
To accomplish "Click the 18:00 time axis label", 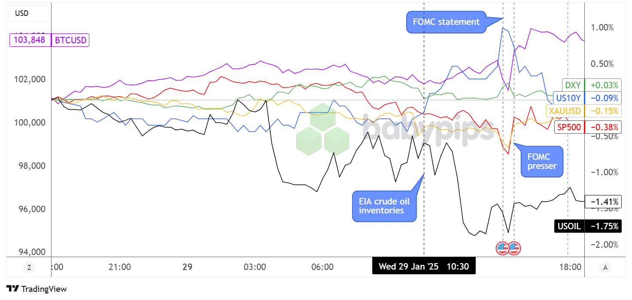I will tap(570, 267).
